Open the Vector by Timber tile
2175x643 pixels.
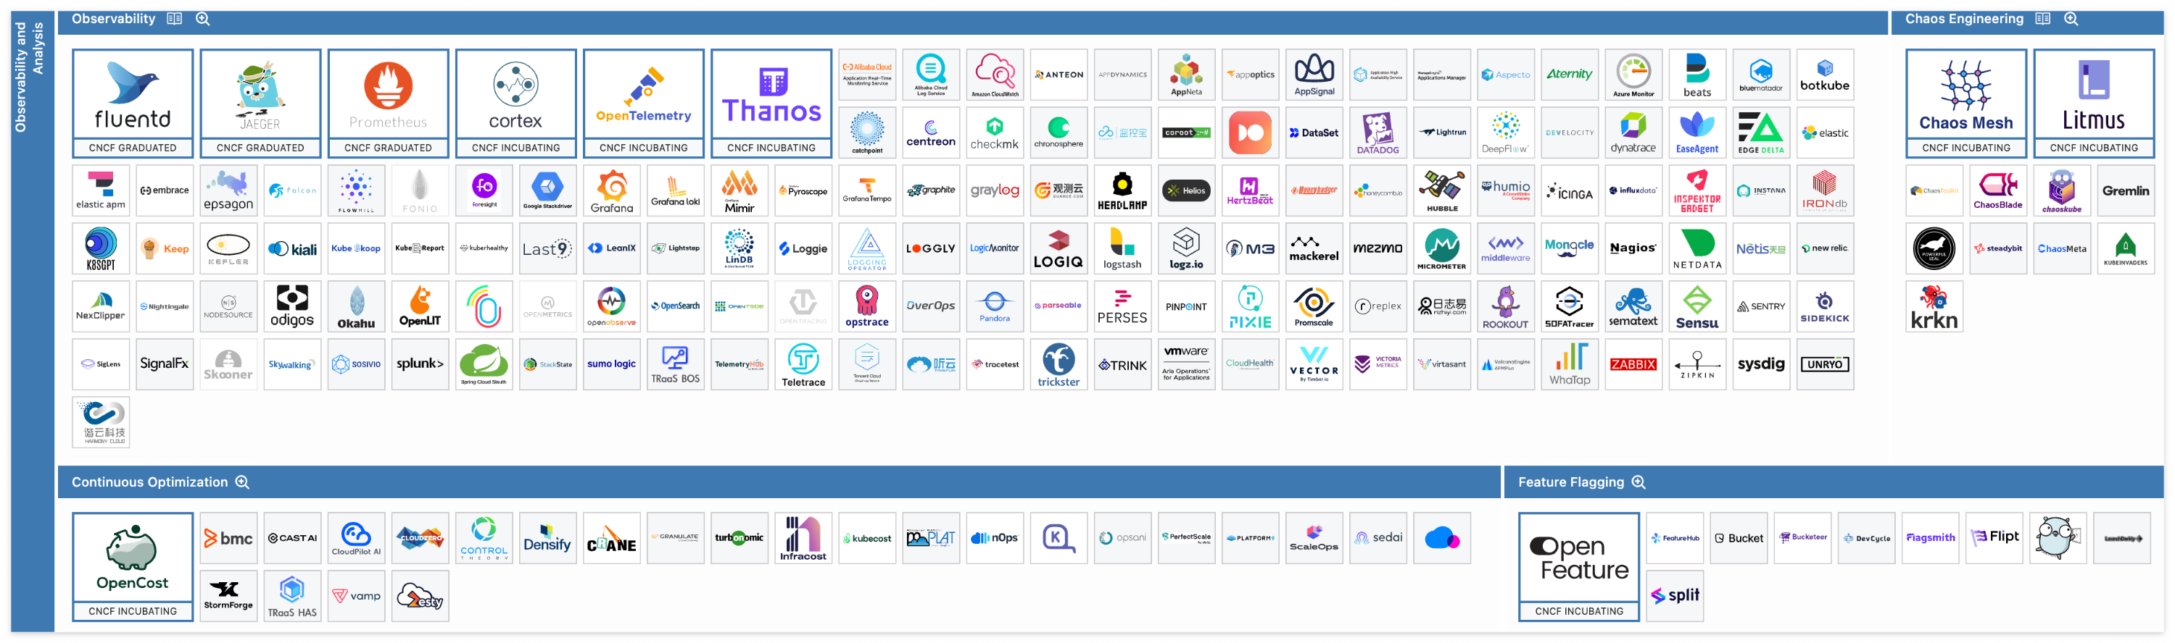tap(1314, 363)
